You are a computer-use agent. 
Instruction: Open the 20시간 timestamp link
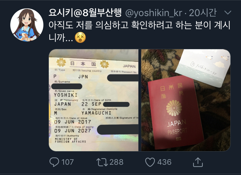tap(203, 13)
